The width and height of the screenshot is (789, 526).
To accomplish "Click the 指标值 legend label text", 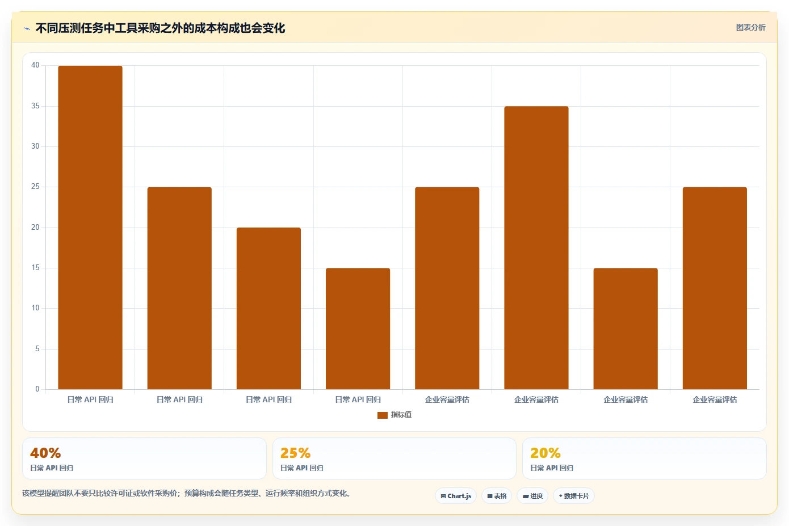I will [401, 415].
